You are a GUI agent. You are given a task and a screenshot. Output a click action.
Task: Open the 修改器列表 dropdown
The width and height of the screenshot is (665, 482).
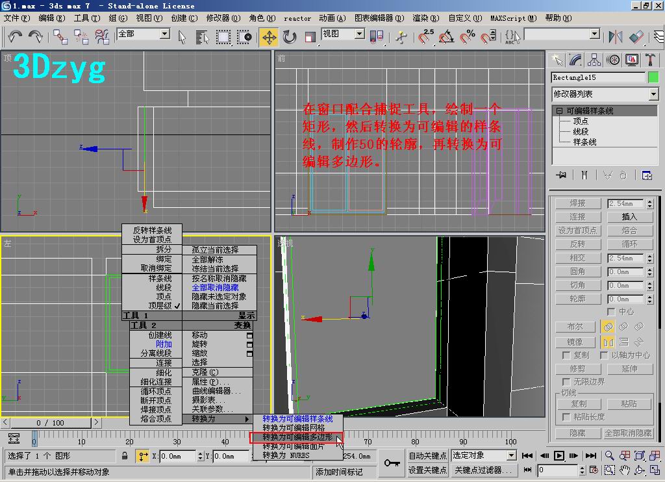pos(653,95)
